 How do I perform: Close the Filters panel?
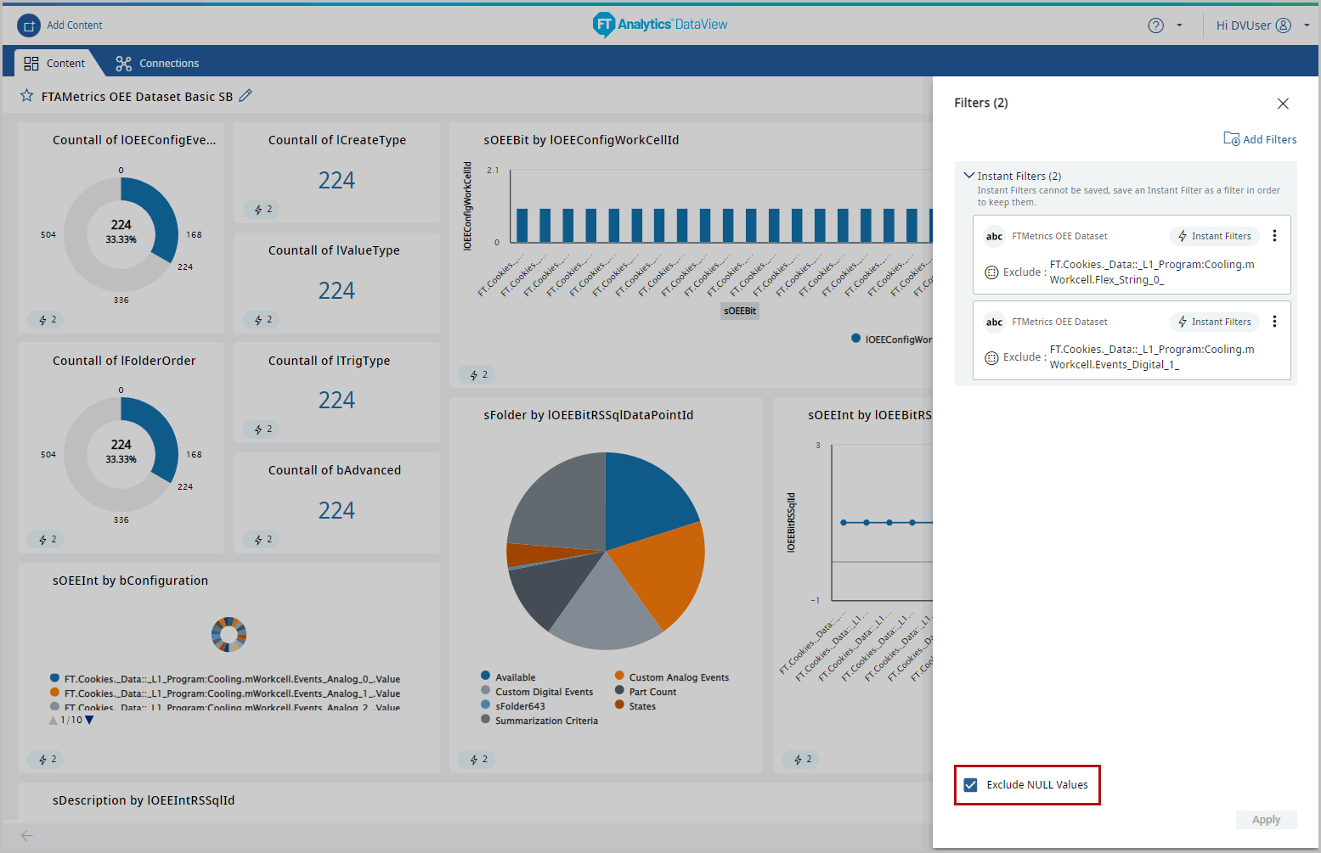1283,104
